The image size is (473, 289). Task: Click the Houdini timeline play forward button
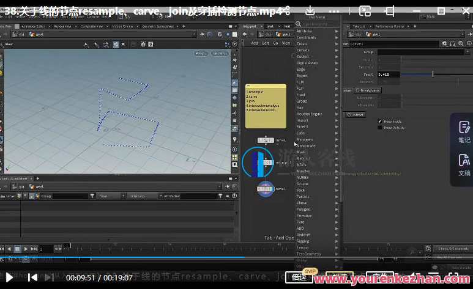pos(26,249)
